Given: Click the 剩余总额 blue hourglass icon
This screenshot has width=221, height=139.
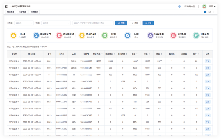Looking at the screenshot, I should click(x=36, y=36).
